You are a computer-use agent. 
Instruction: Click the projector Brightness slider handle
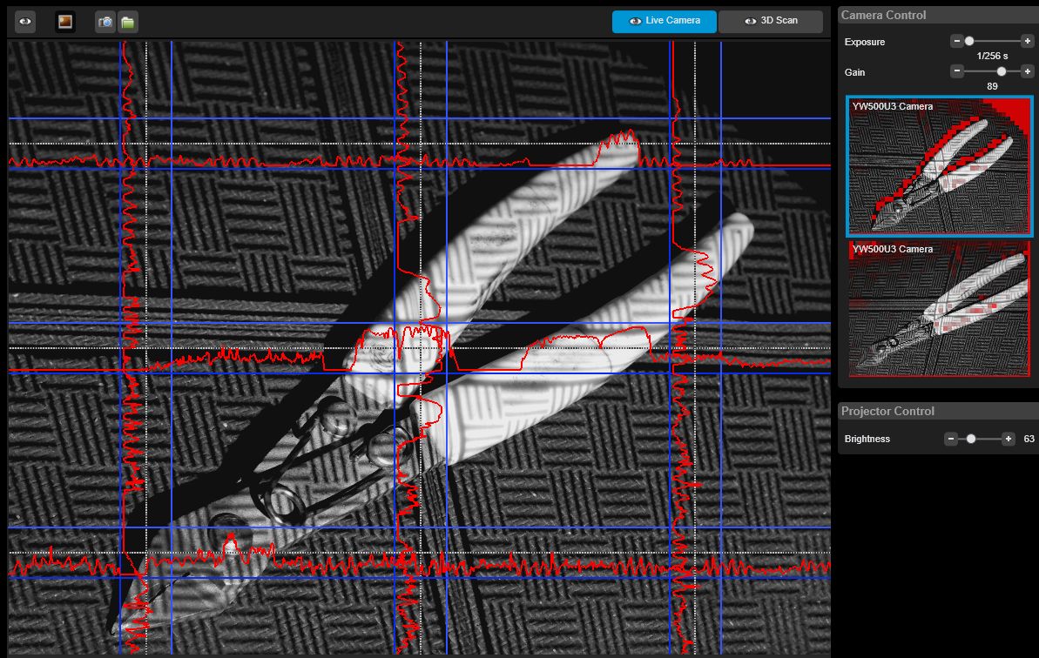(971, 439)
